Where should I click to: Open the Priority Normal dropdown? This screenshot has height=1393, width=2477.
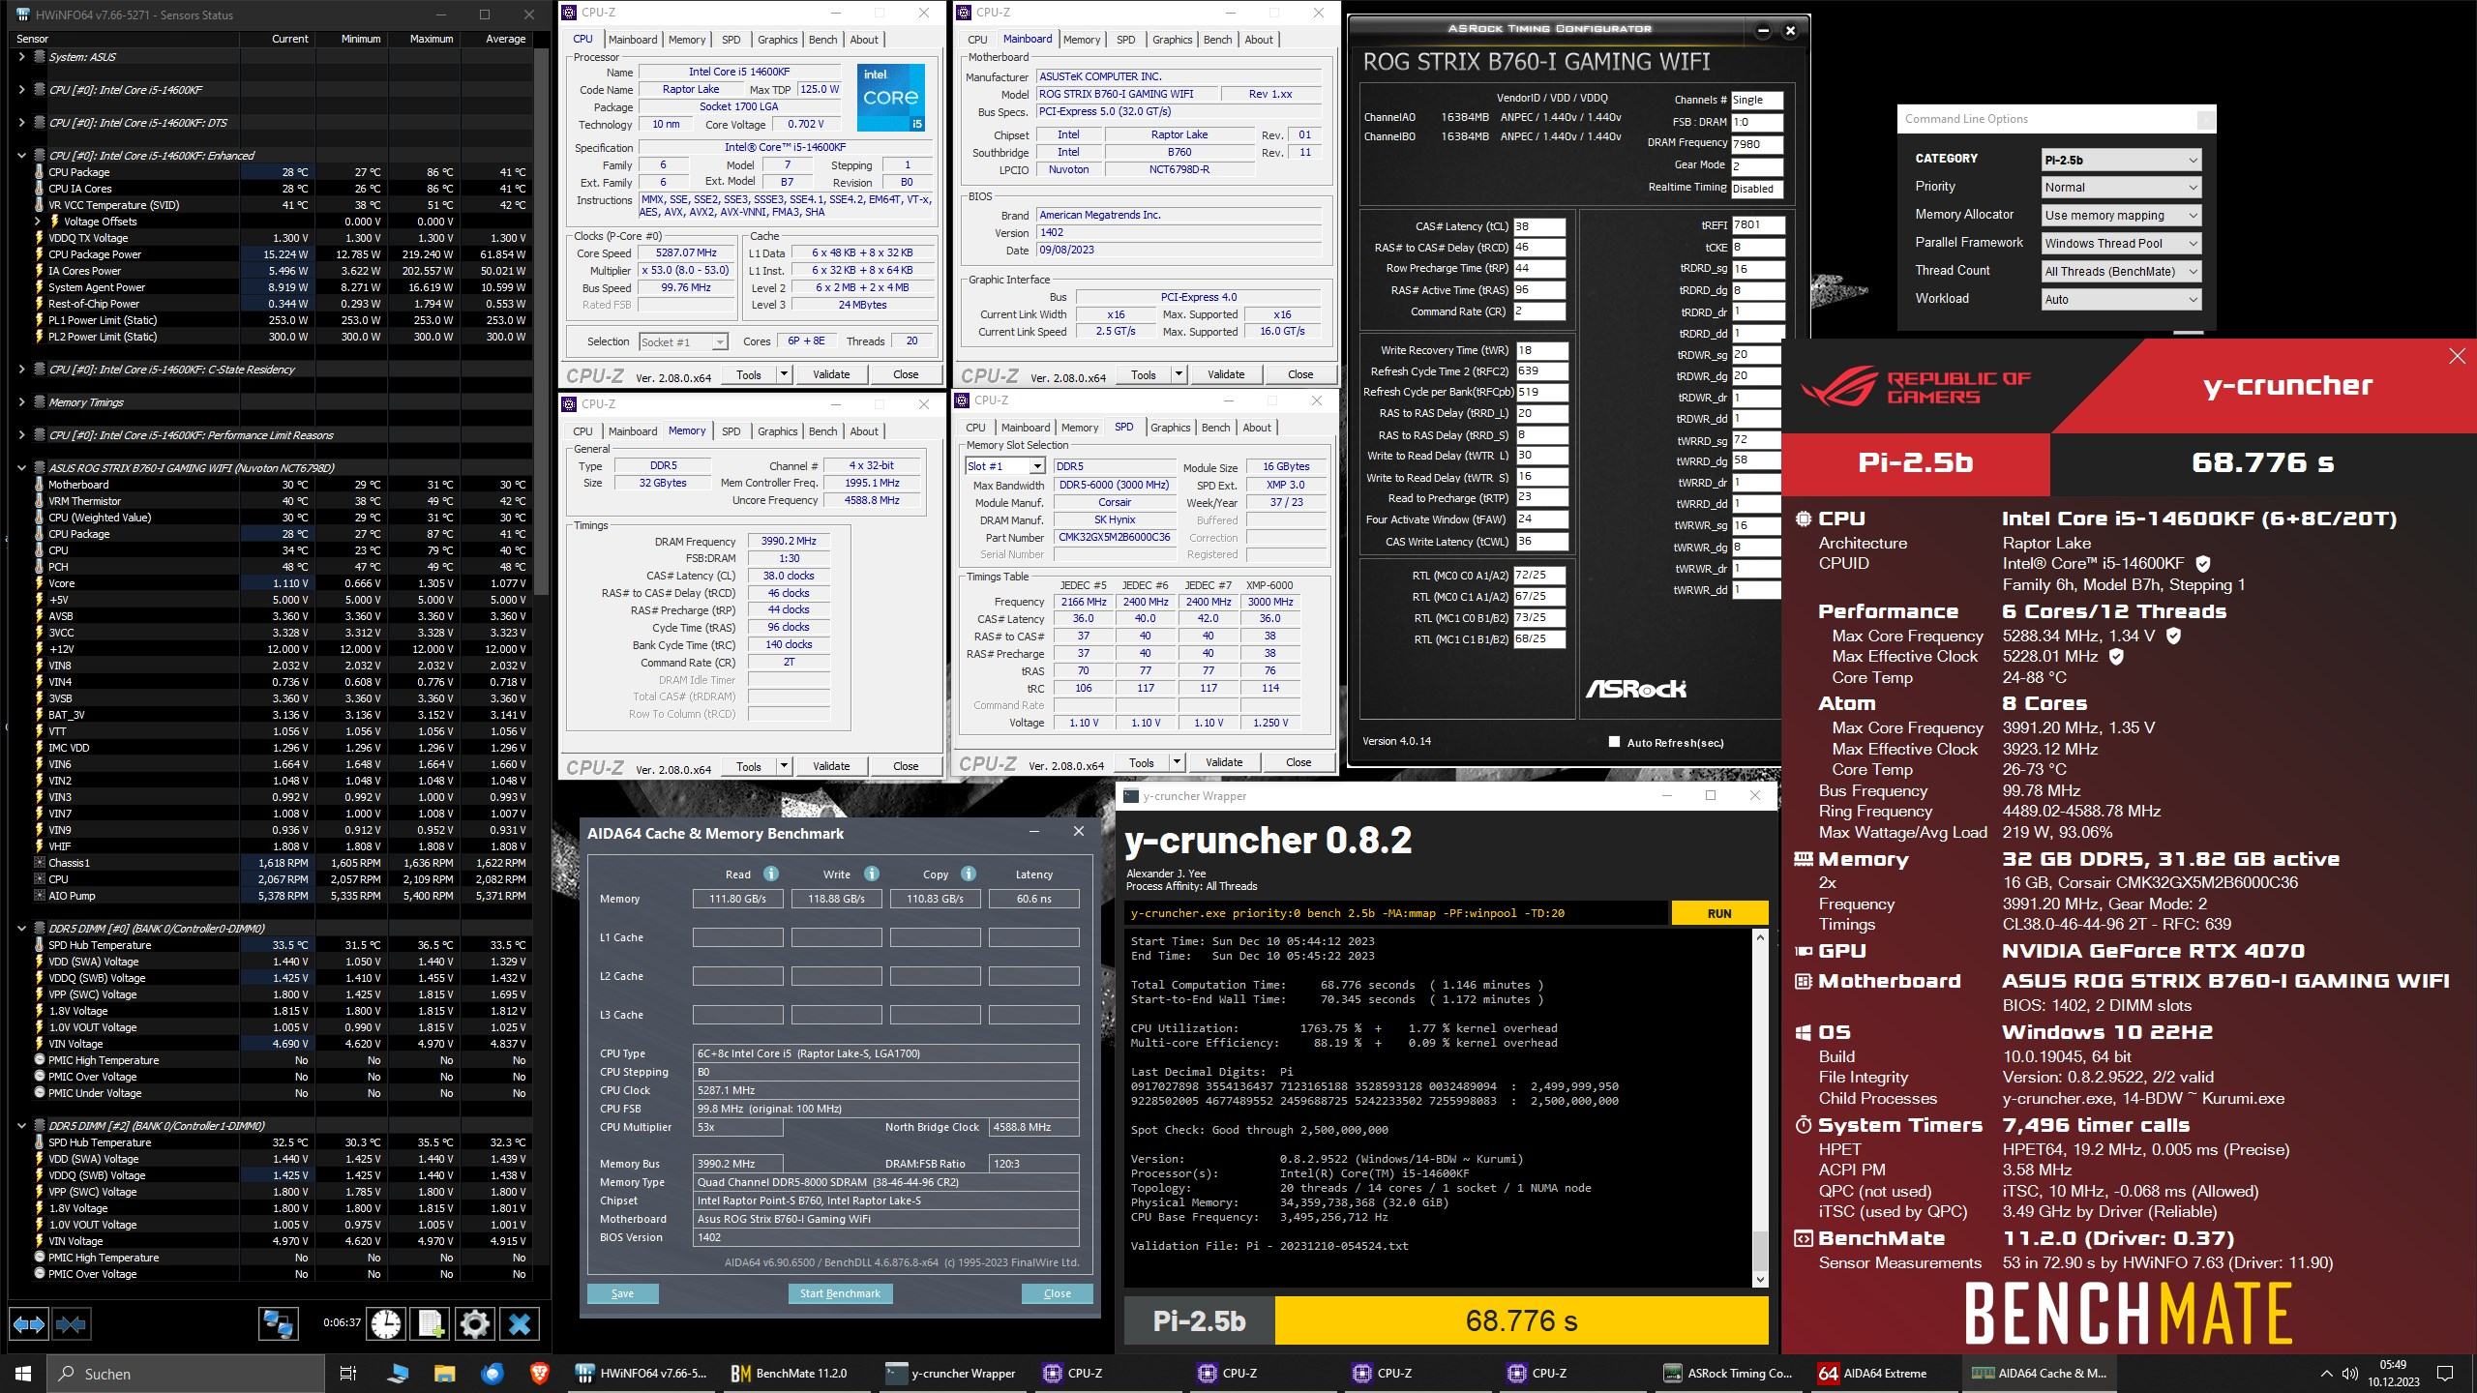2122,187
